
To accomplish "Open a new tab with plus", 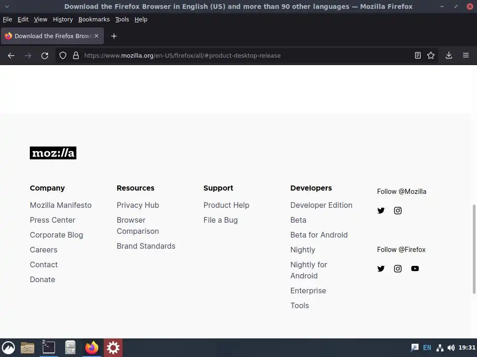I will 114,36.
